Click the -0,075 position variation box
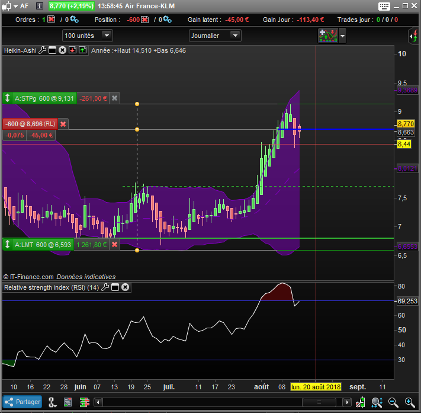Screen dimensions: 421x413 click(x=14, y=135)
